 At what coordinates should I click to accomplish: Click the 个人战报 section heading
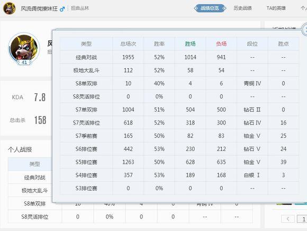20,150
